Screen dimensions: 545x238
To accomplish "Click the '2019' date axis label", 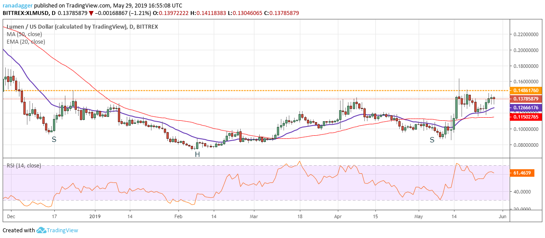I will pos(95,216).
